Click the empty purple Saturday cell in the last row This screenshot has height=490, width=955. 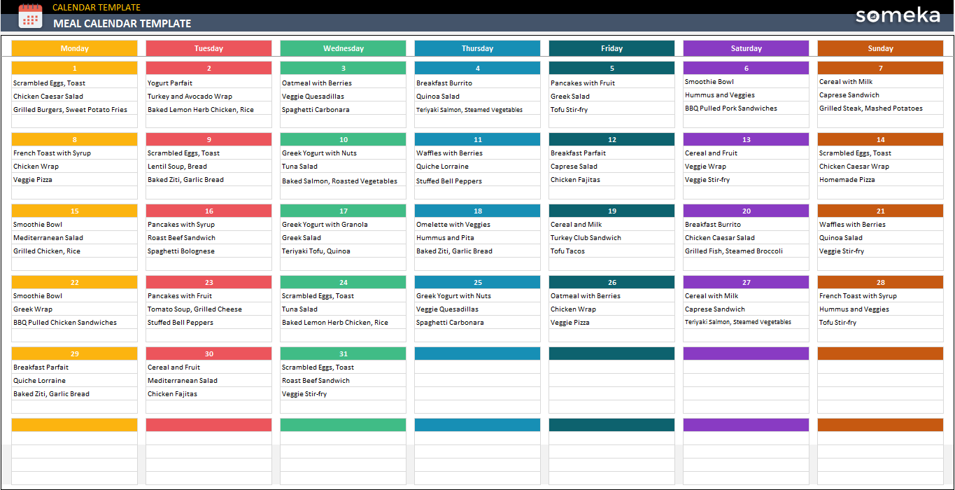coord(746,424)
